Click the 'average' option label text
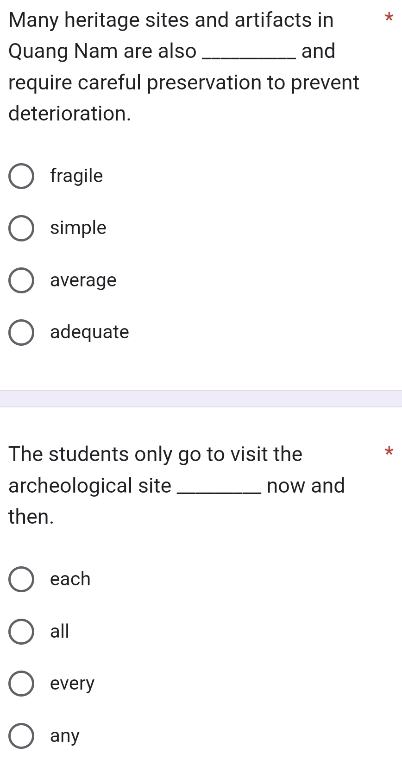 (83, 280)
